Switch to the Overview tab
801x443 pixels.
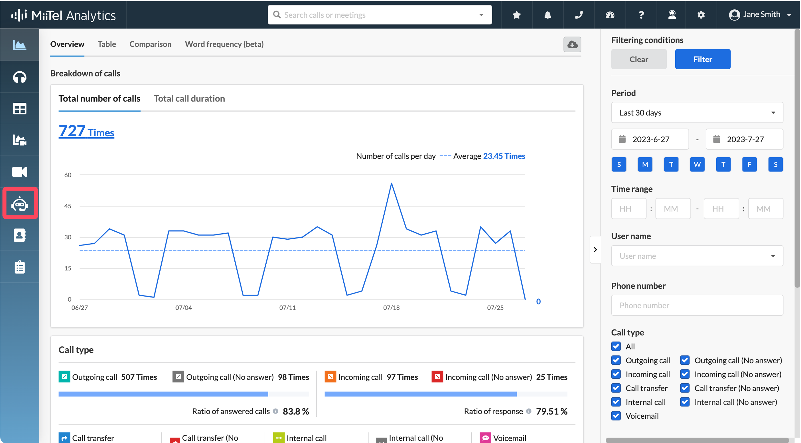coord(67,44)
